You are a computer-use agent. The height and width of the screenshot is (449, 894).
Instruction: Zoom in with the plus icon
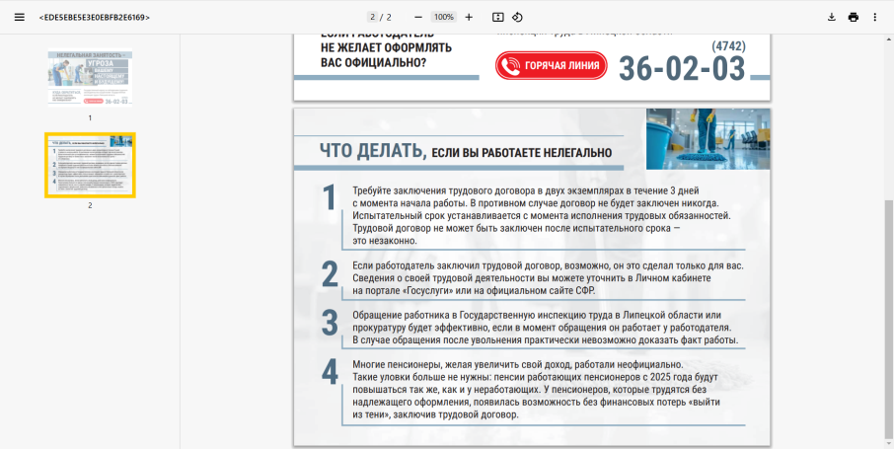coord(469,17)
